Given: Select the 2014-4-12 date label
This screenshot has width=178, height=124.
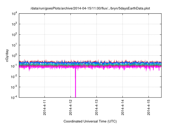Looking at the screenshot, I should point(71,107).
